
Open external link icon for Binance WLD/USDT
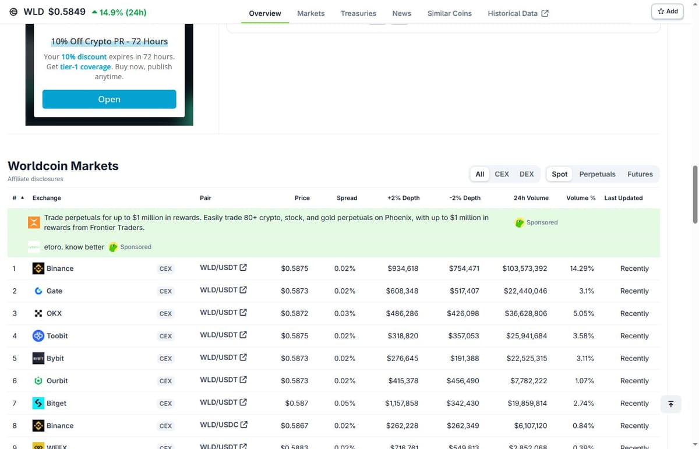243,268
